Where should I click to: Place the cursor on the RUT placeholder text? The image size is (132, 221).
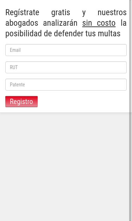pyautogui.click(x=14, y=67)
